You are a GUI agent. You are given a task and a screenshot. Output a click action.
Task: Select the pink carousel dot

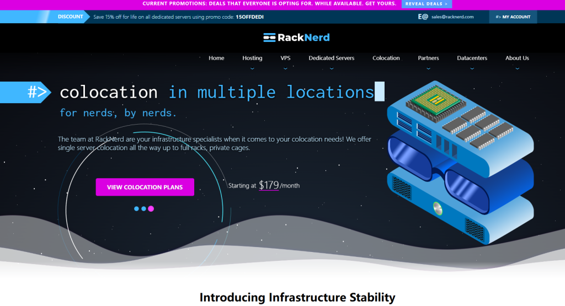[x=151, y=208]
